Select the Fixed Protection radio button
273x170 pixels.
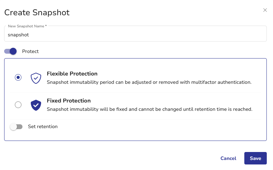coord(18,105)
